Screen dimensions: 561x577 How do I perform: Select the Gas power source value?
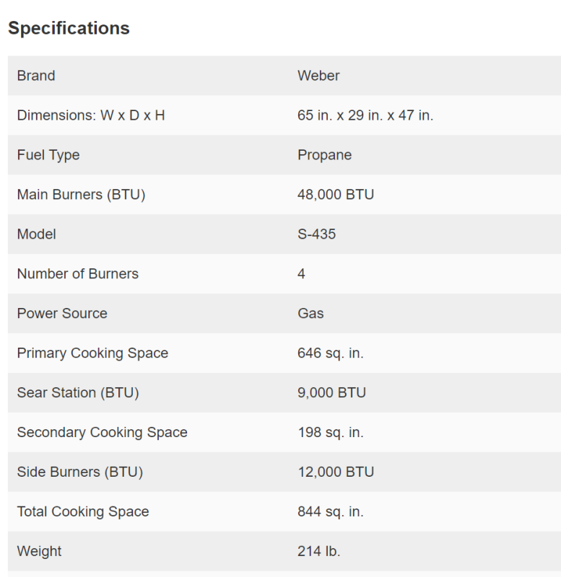click(x=310, y=314)
